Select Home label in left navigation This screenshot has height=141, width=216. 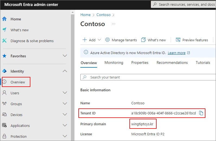(x=16, y=19)
